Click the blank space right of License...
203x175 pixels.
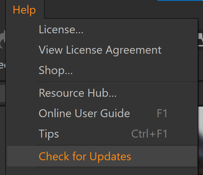140,29
